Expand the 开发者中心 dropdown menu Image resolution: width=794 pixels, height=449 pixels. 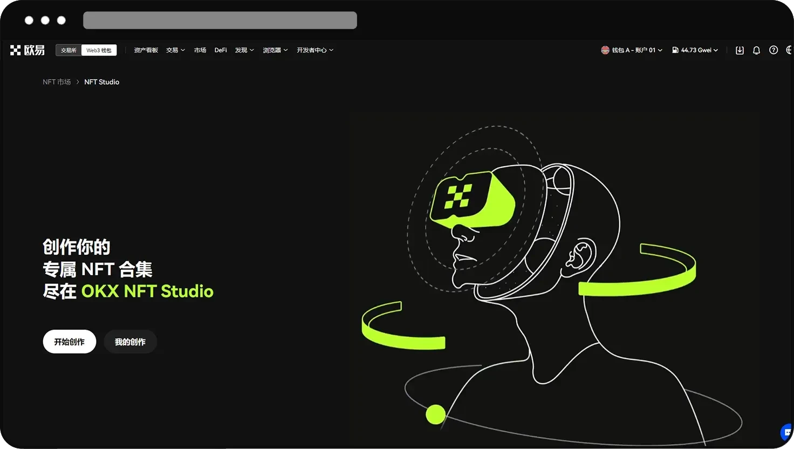click(315, 50)
